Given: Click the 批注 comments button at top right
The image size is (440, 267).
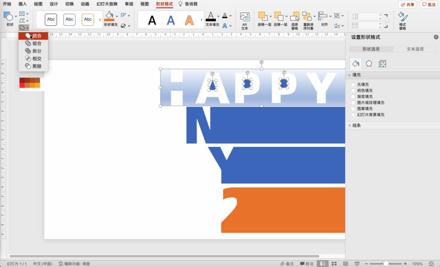Looking at the screenshot, I should (x=429, y=4).
